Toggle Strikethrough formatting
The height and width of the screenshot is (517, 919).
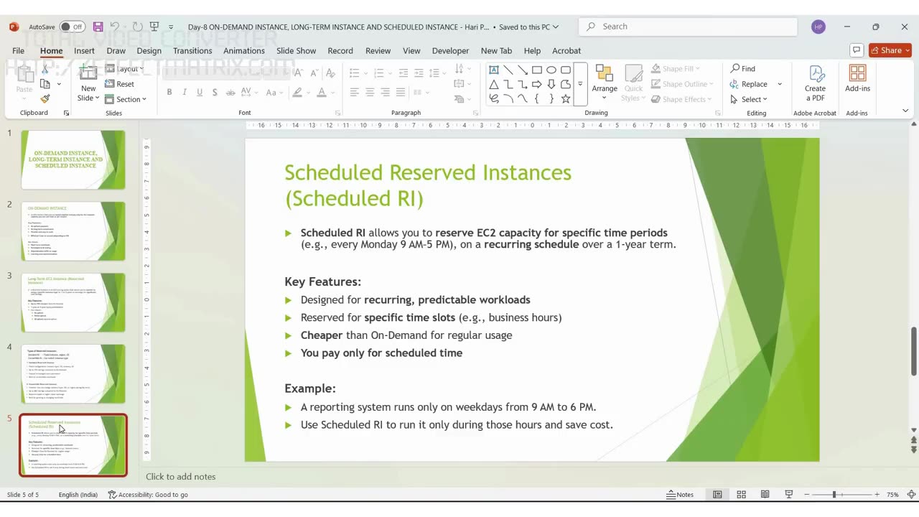coord(230,92)
